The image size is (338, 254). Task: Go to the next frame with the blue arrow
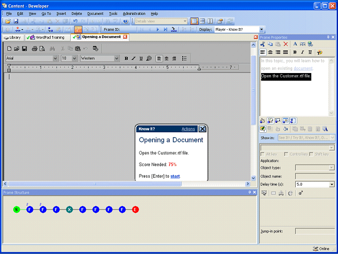(157, 30)
